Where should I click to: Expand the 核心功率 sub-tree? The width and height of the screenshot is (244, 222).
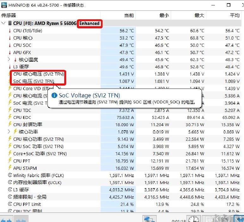click(x=9, y=132)
